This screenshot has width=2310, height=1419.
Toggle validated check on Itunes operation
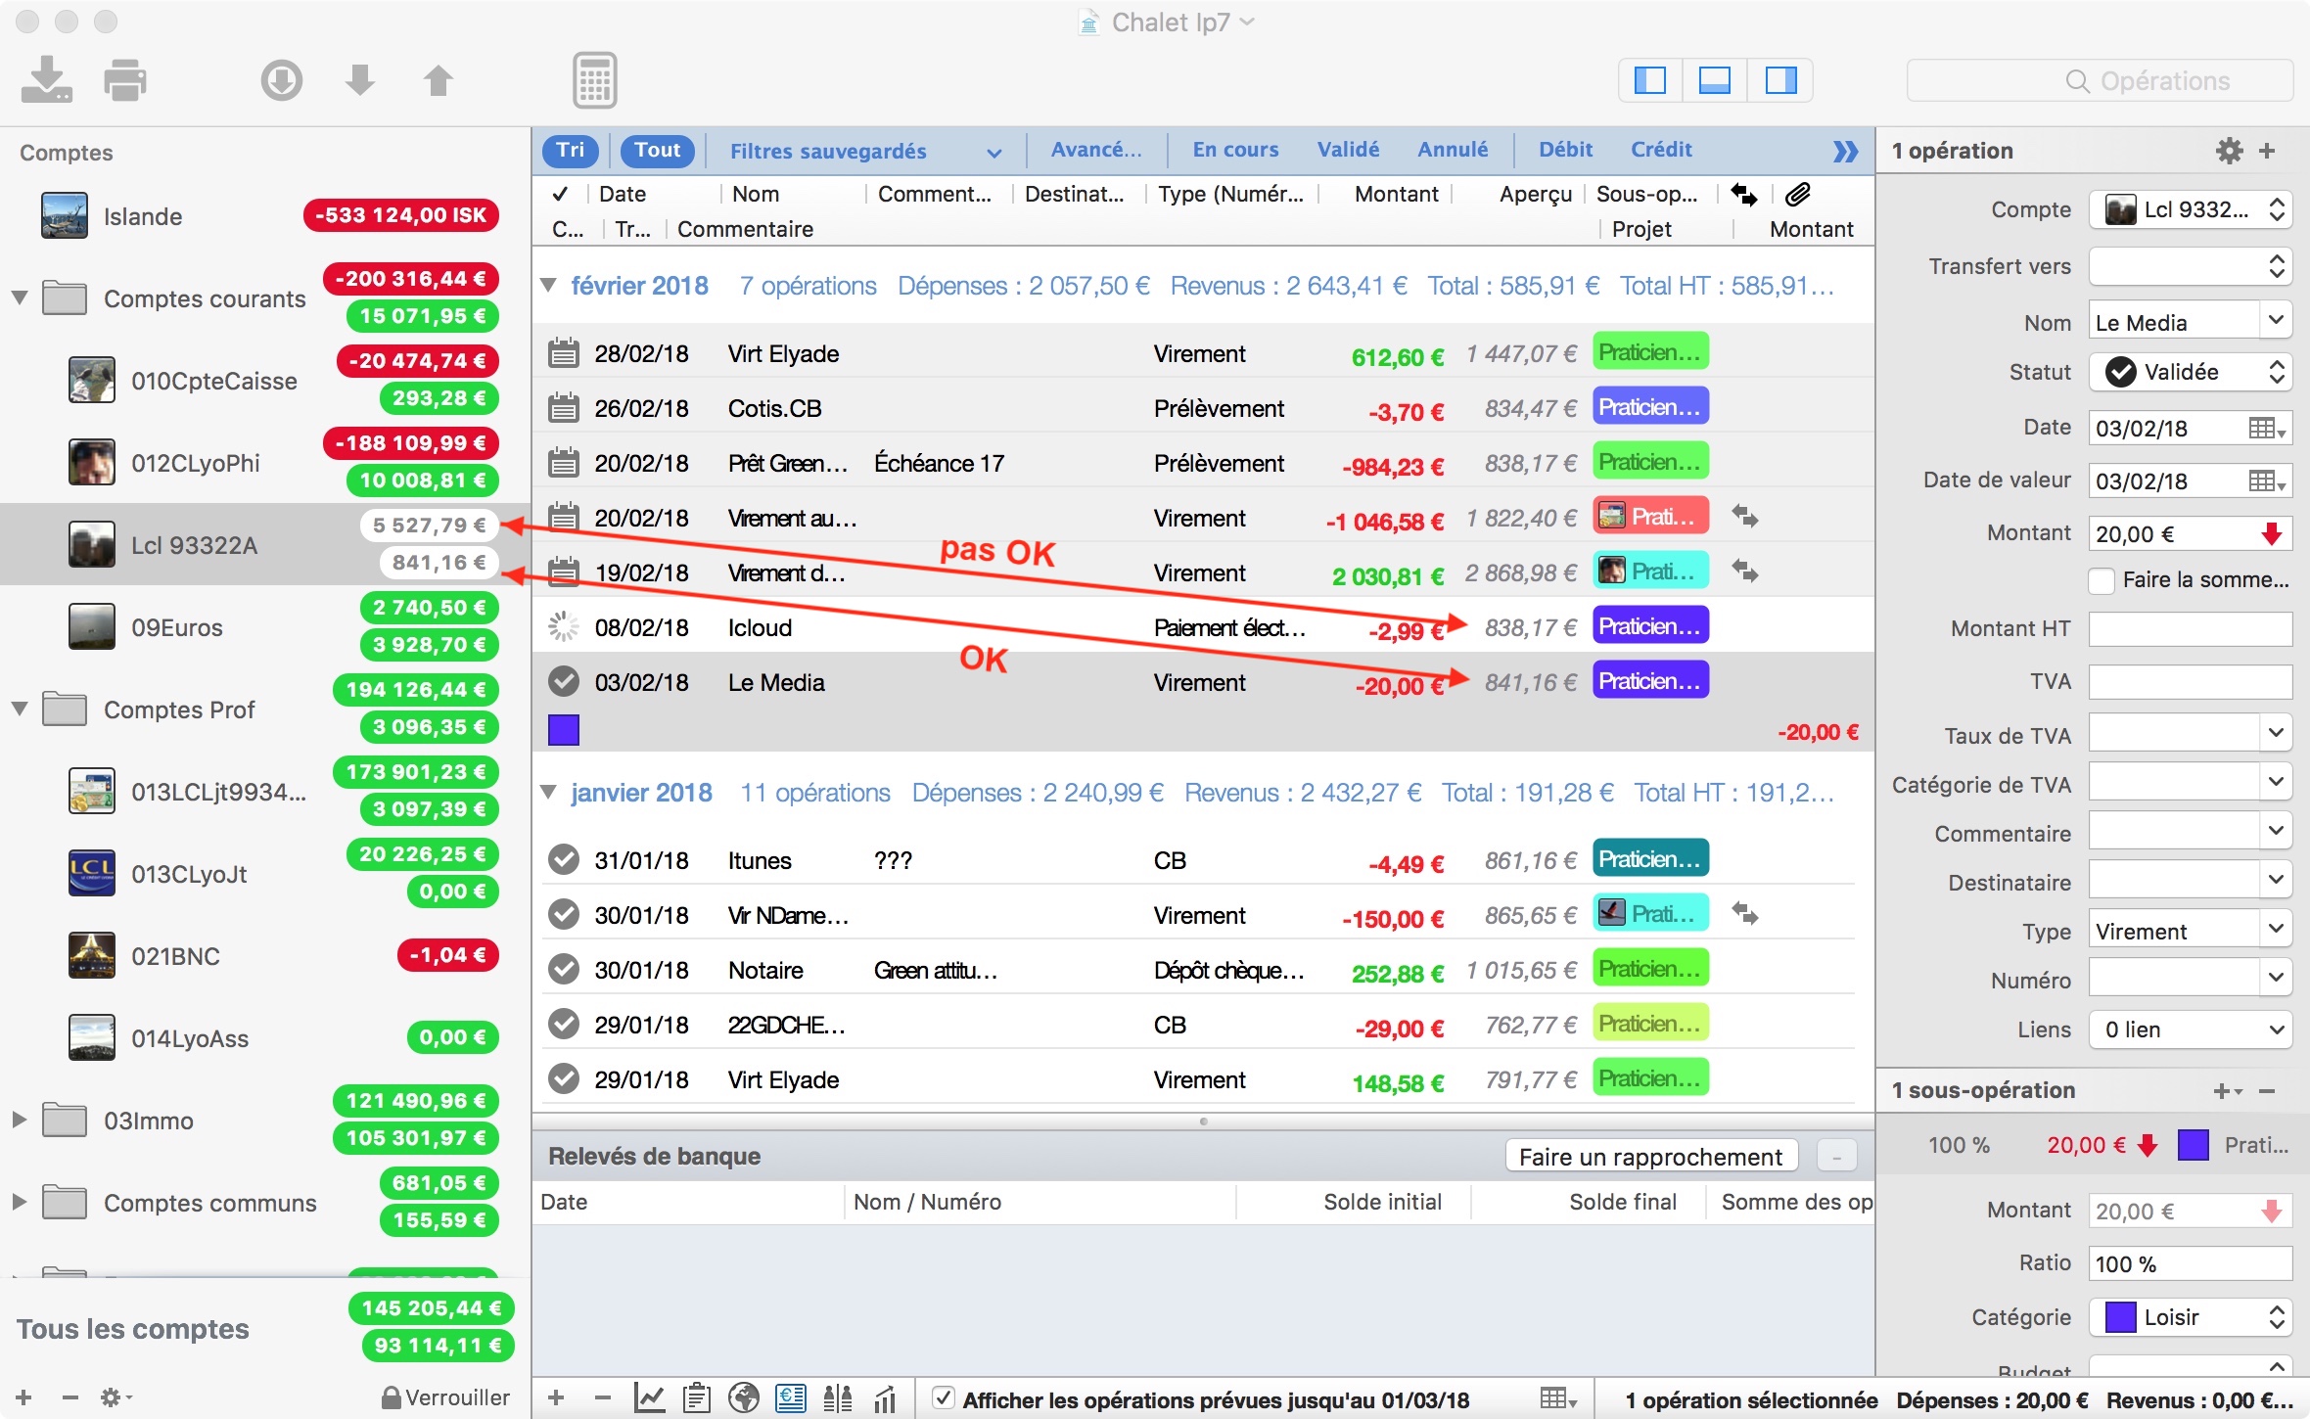[x=563, y=860]
